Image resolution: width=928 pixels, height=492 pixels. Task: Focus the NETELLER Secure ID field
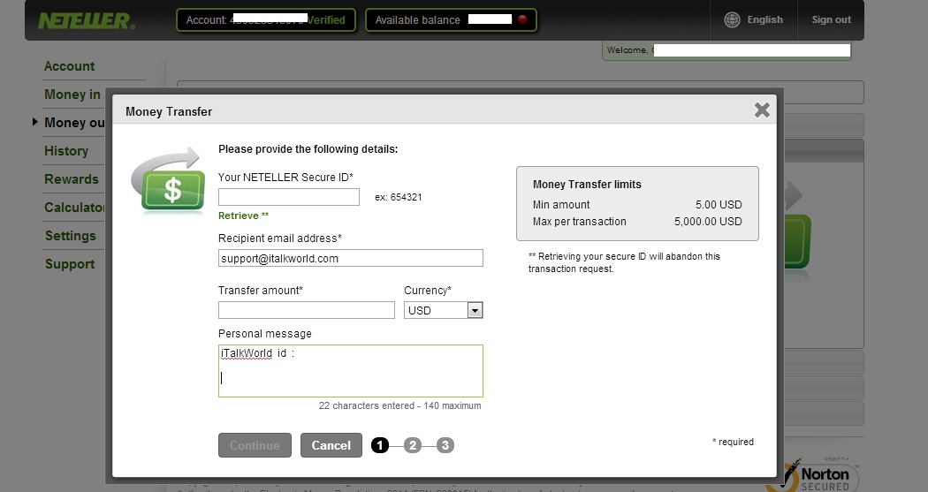(x=288, y=197)
